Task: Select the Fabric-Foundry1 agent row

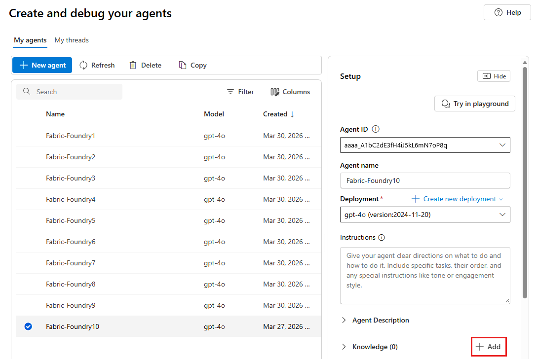Action: pyautogui.click(x=169, y=136)
